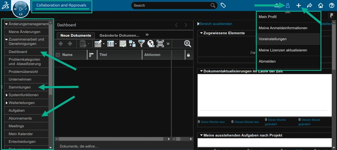Image resolution: width=337 pixels, height=150 pixels.
Task: Open help question mark icon
Action: (x=332, y=6)
